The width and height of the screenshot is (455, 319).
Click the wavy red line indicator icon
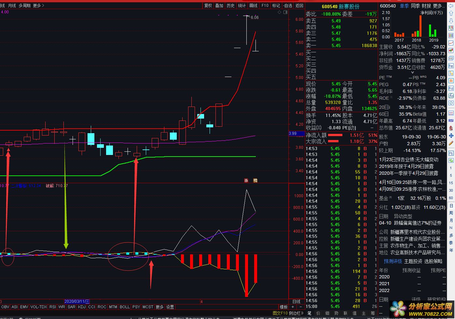coord(451,113)
